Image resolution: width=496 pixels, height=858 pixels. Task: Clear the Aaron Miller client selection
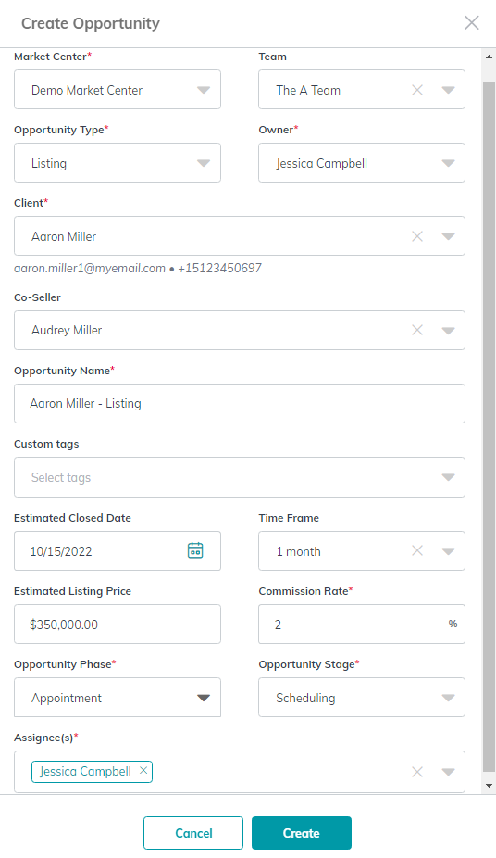tap(417, 236)
